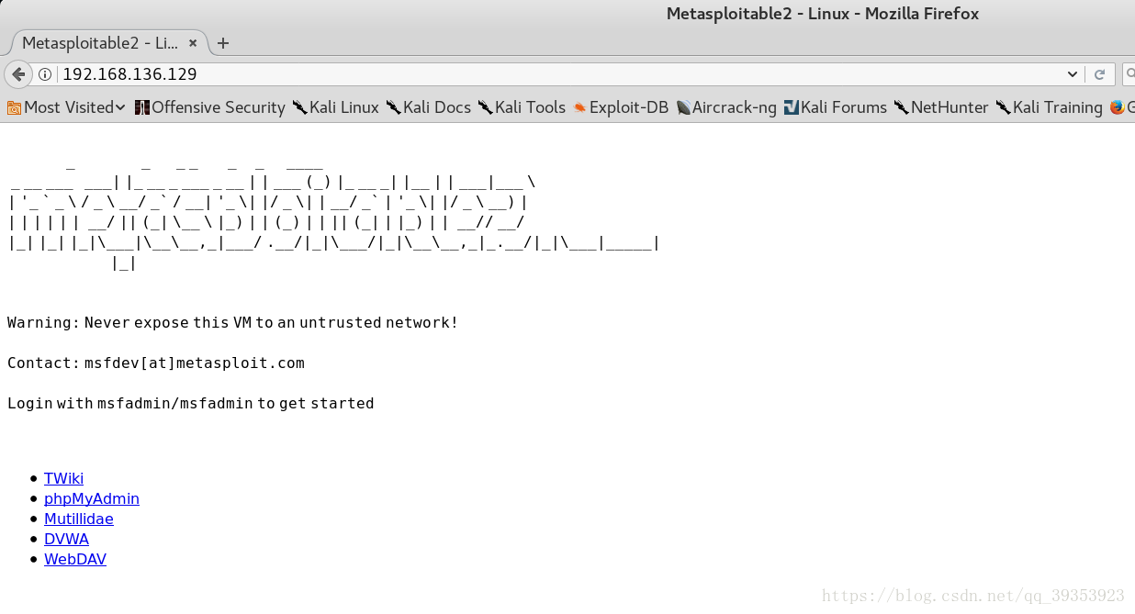
Task: Click the Back arrow button
Action: [x=17, y=74]
